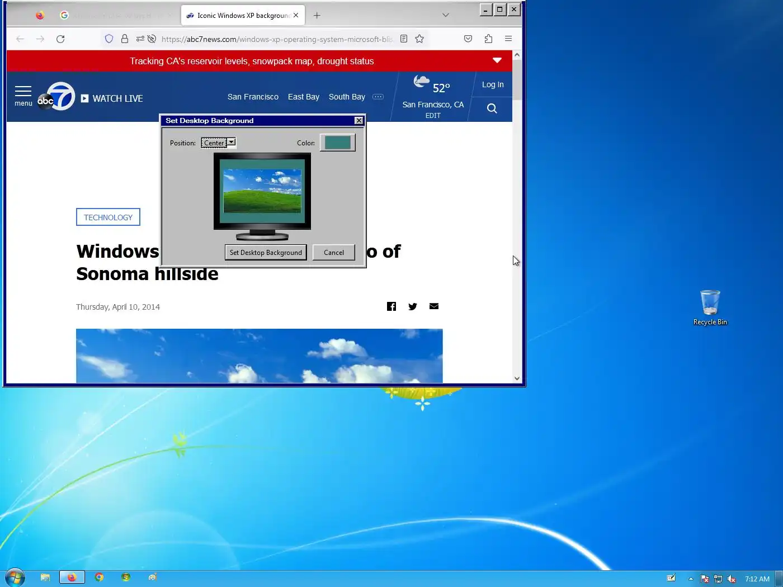Toggle reader view in the address bar

pyautogui.click(x=404, y=39)
